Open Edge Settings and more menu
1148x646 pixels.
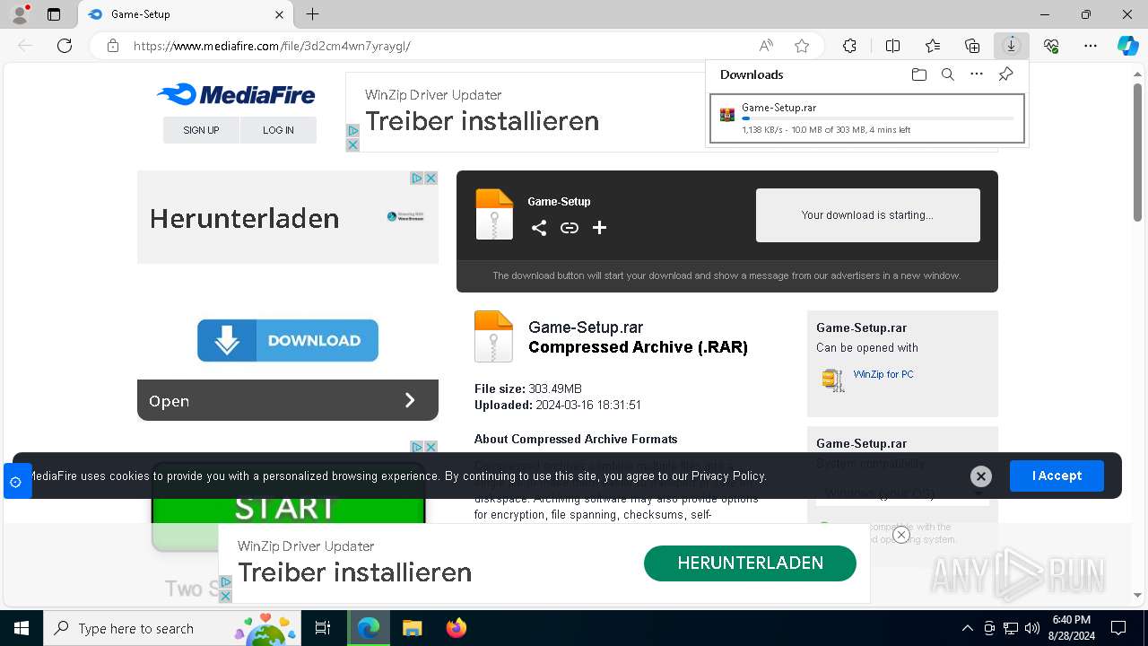click(1091, 46)
